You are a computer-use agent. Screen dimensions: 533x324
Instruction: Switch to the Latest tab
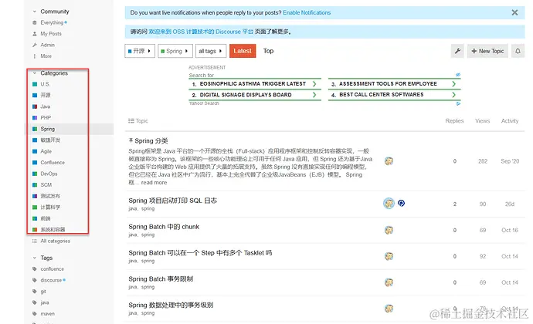(243, 51)
